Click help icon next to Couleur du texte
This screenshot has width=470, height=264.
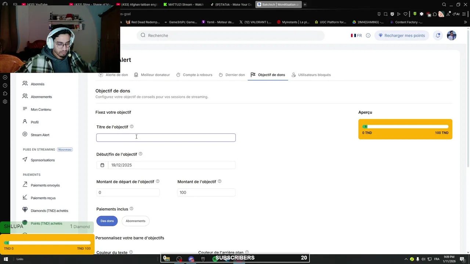131,252
